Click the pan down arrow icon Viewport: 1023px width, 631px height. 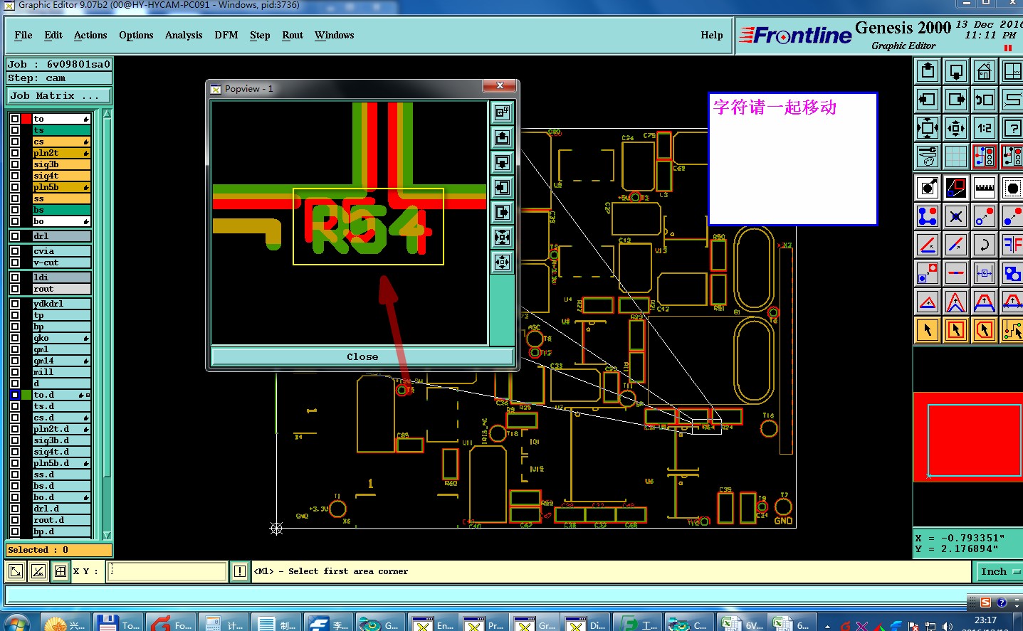click(956, 71)
